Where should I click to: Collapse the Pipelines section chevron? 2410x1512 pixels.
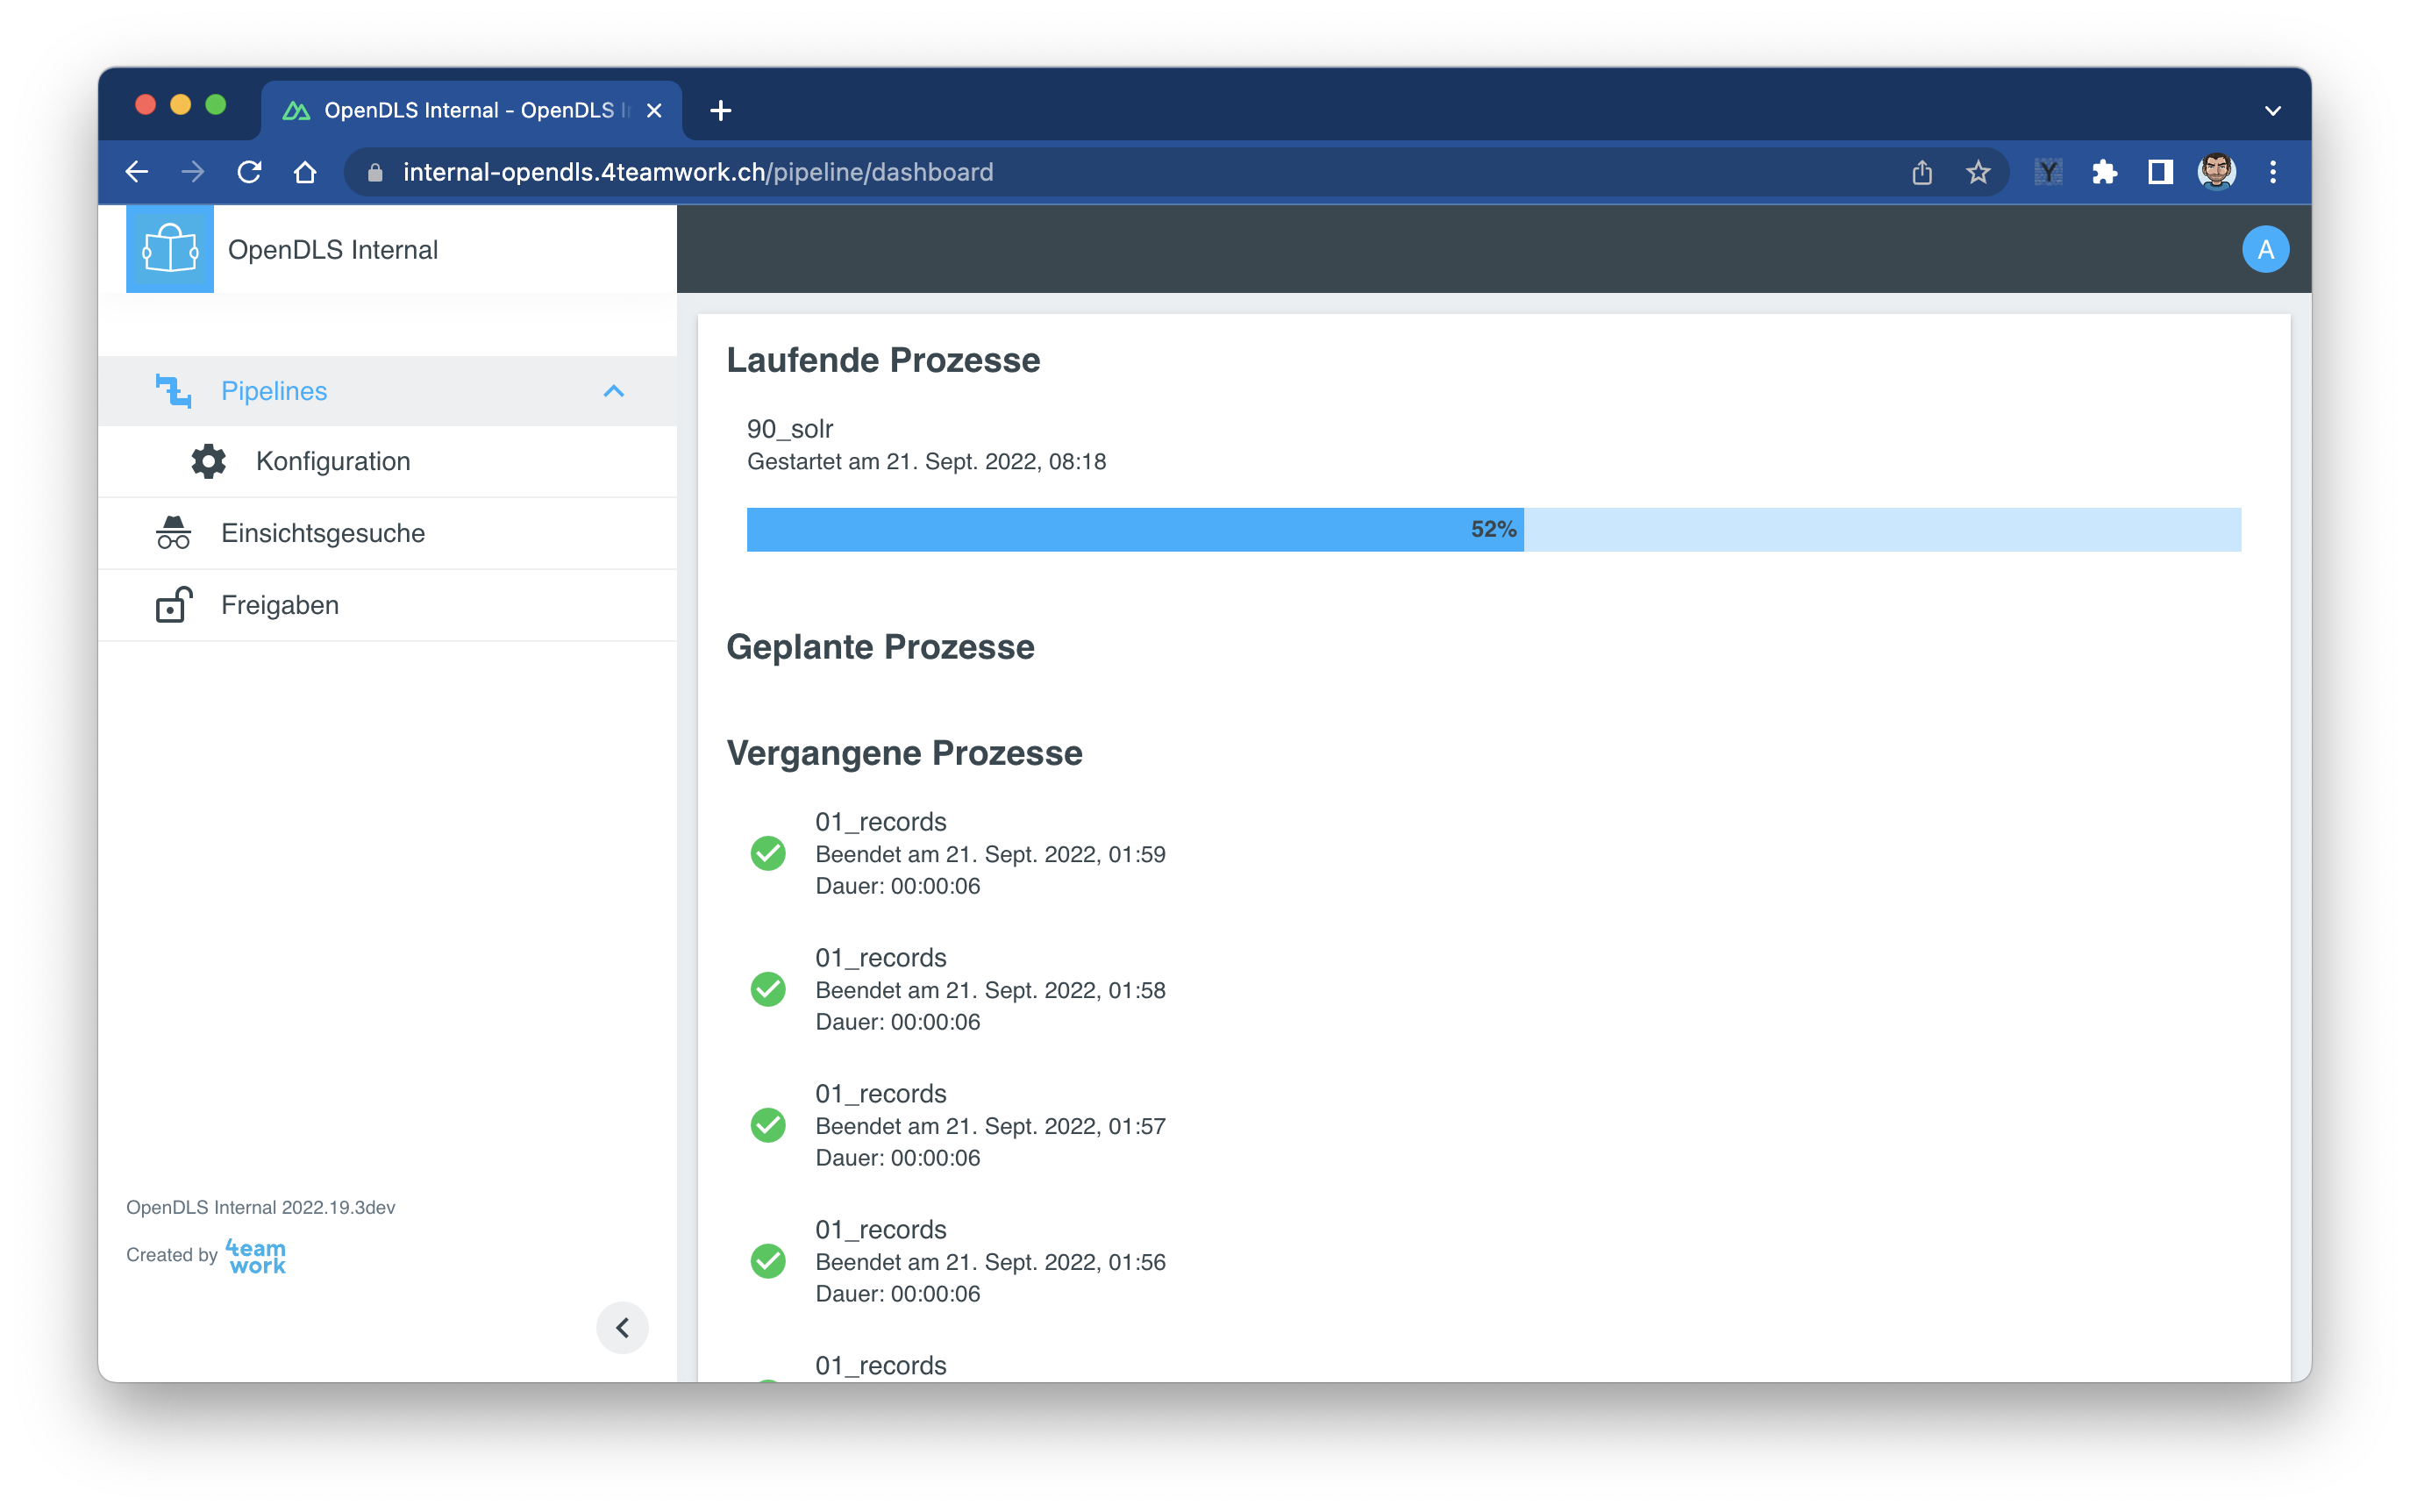coord(613,391)
